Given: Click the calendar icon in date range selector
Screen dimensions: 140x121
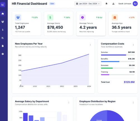Looking at the screenshot, I should 77,4.
